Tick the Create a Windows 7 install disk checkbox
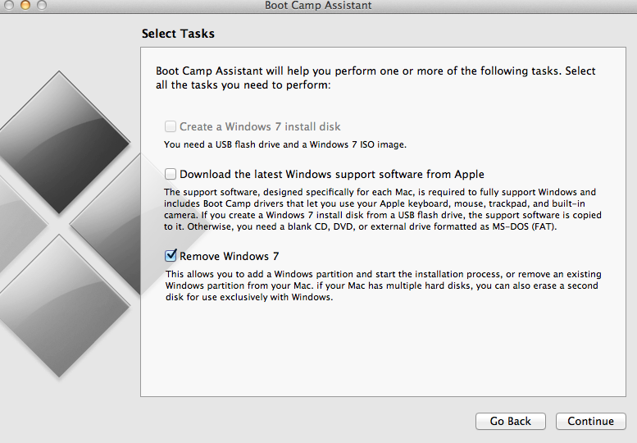 click(171, 126)
